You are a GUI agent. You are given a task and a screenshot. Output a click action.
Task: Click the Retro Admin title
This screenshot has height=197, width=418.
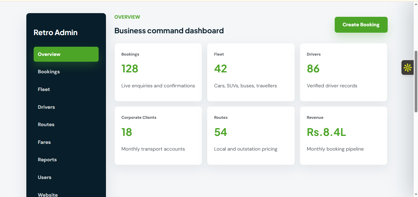(55, 32)
